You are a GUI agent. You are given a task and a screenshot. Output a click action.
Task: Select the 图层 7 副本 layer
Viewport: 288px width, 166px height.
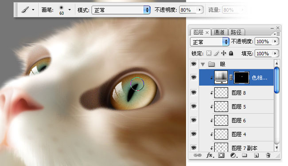click(236, 147)
